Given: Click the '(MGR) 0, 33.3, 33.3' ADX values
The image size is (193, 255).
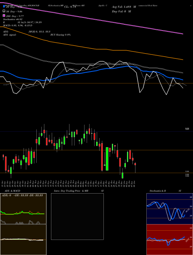Looking at the screenshot, I should [39, 32].
